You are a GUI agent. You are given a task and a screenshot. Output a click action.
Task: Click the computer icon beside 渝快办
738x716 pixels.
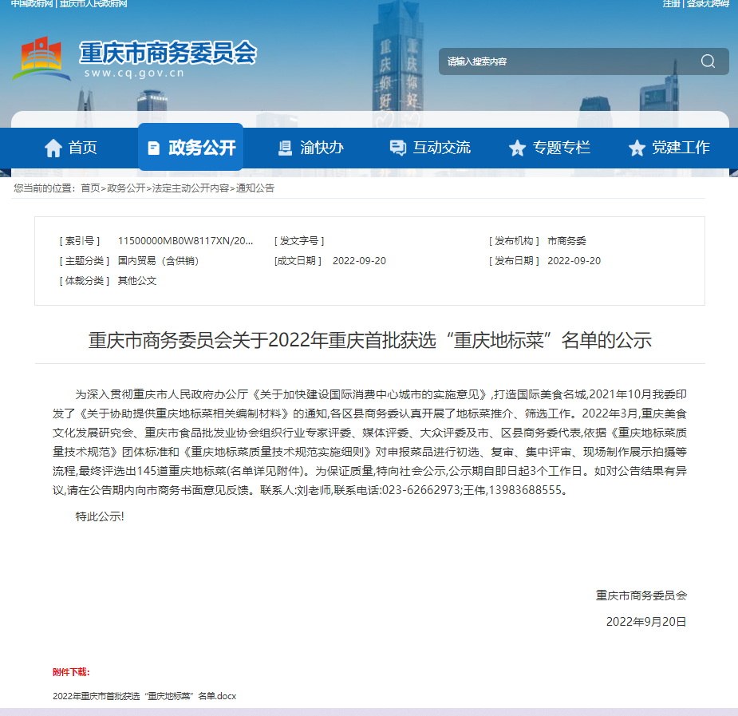coord(285,148)
